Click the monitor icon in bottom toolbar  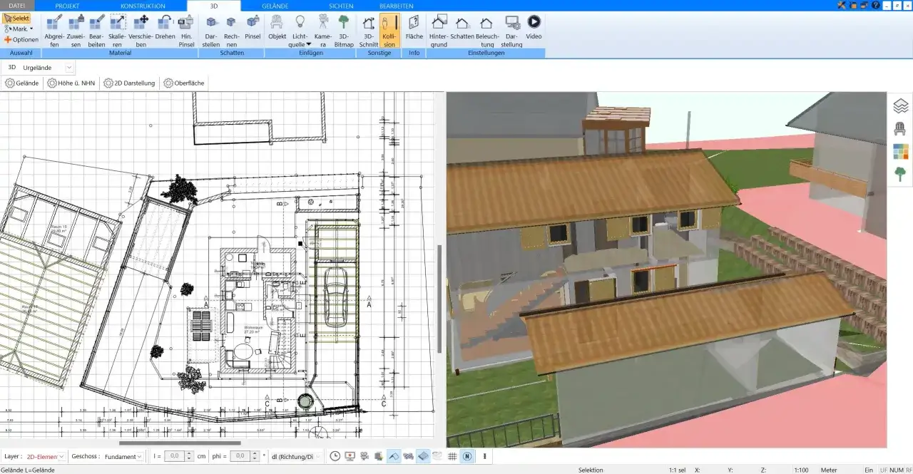pyautogui.click(x=350, y=456)
